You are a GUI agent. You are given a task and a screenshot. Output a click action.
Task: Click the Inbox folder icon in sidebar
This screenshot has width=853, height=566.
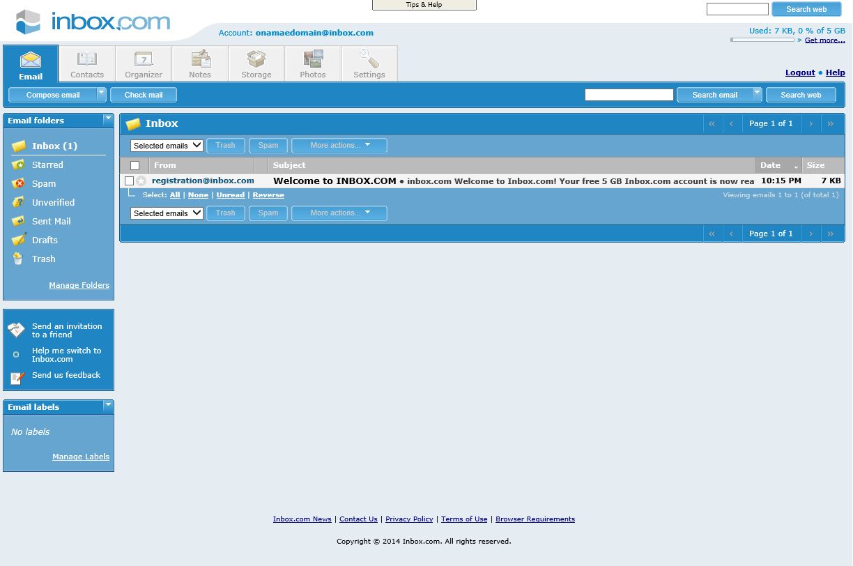point(19,146)
